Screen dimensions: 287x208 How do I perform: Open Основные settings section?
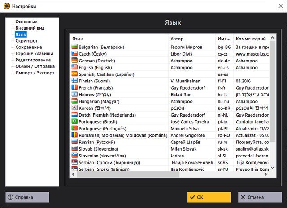[26, 22]
